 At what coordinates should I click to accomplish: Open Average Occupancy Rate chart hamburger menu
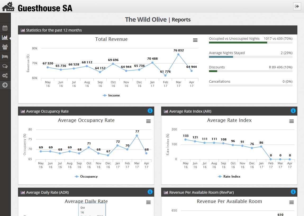(148, 121)
